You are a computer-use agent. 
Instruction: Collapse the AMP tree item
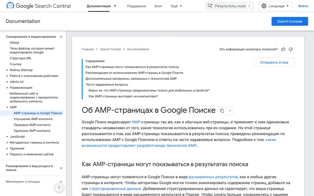(7, 107)
